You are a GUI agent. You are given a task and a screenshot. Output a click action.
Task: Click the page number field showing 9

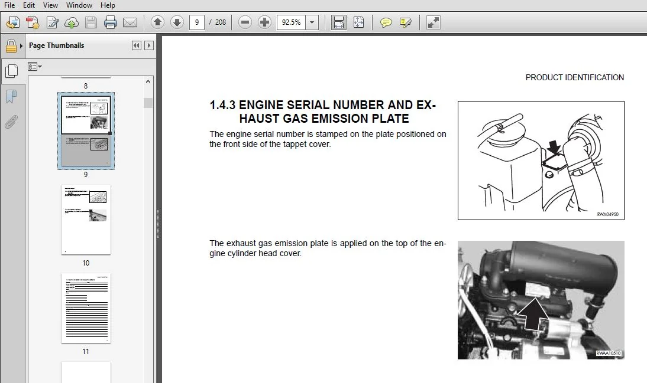click(197, 22)
